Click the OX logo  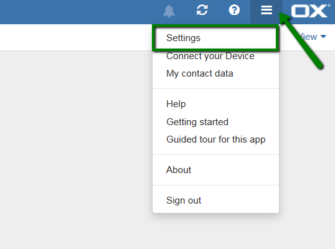pyautogui.click(x=310, y=11)
